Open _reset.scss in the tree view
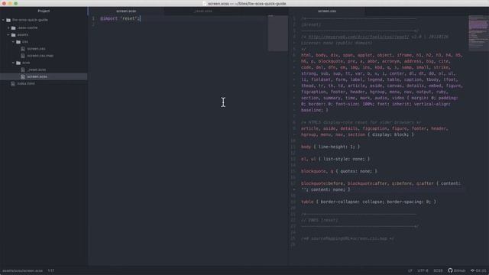The image size is (489, 275). (x=37, y=70)
